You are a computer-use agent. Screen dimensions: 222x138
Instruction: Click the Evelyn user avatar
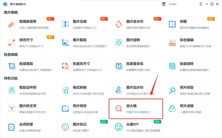(x=163, y=4)
